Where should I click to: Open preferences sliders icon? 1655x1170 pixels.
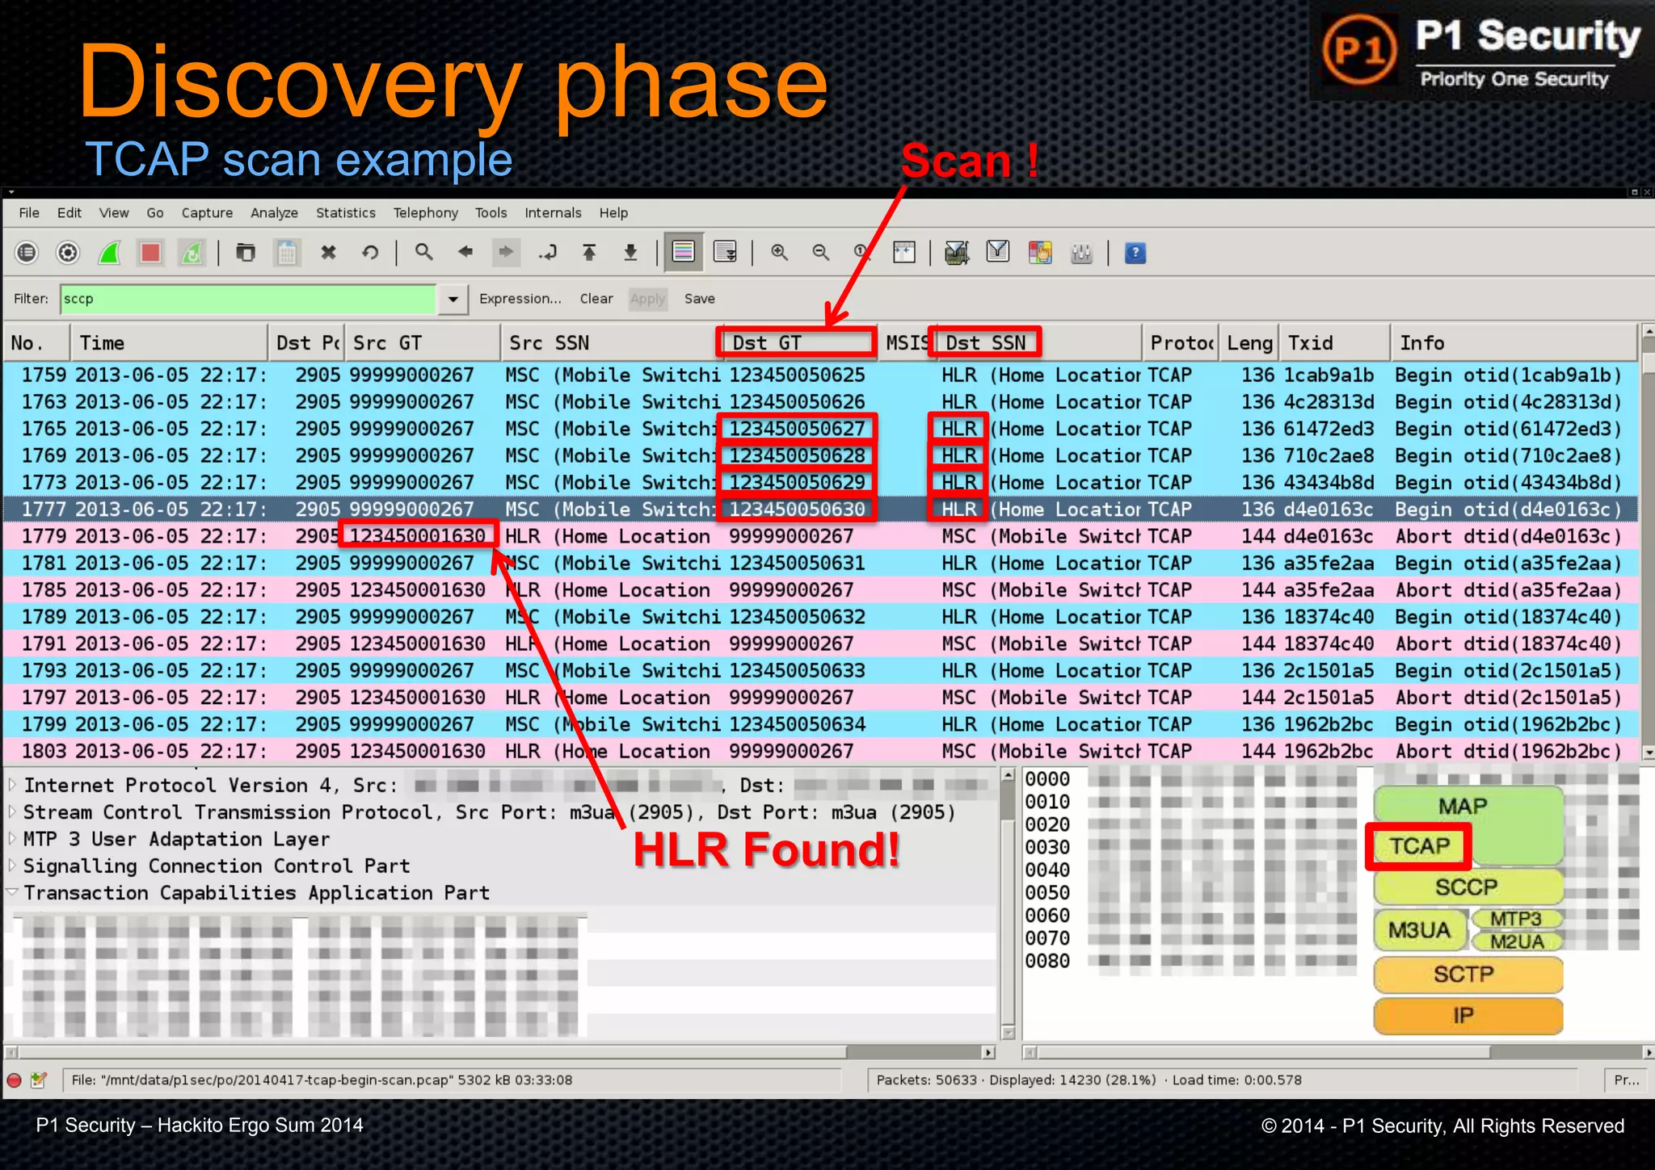click(x=1081, y=254)
